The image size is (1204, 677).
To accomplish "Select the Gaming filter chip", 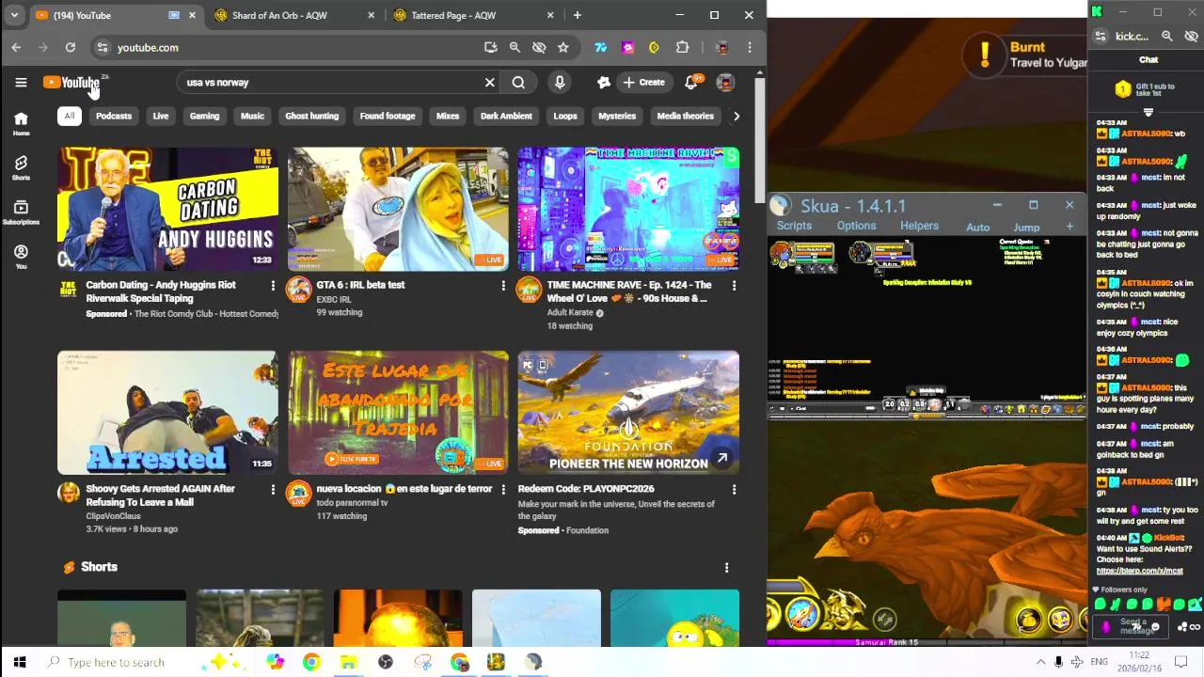I will pyautogui.click(x=204, y=117).
